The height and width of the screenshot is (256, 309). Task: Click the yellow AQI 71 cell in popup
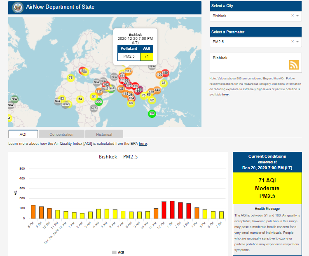(147, 56)
